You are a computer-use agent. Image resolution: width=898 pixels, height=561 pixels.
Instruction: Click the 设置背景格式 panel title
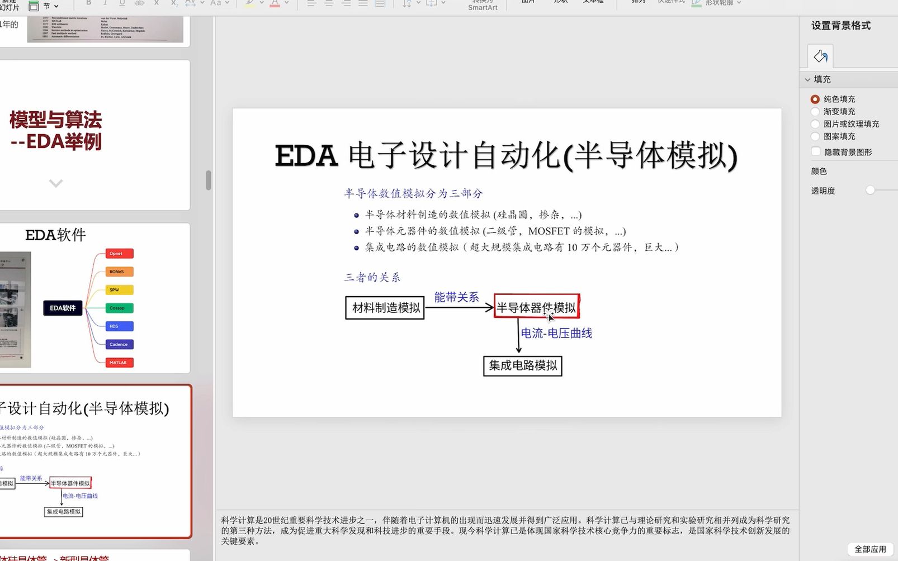841,26
